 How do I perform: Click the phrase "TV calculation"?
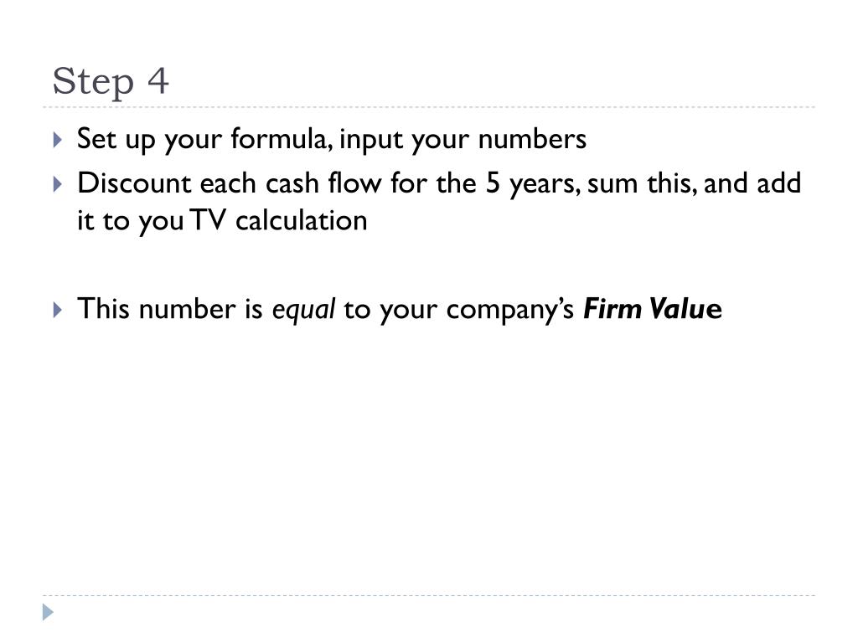point(278,221)
